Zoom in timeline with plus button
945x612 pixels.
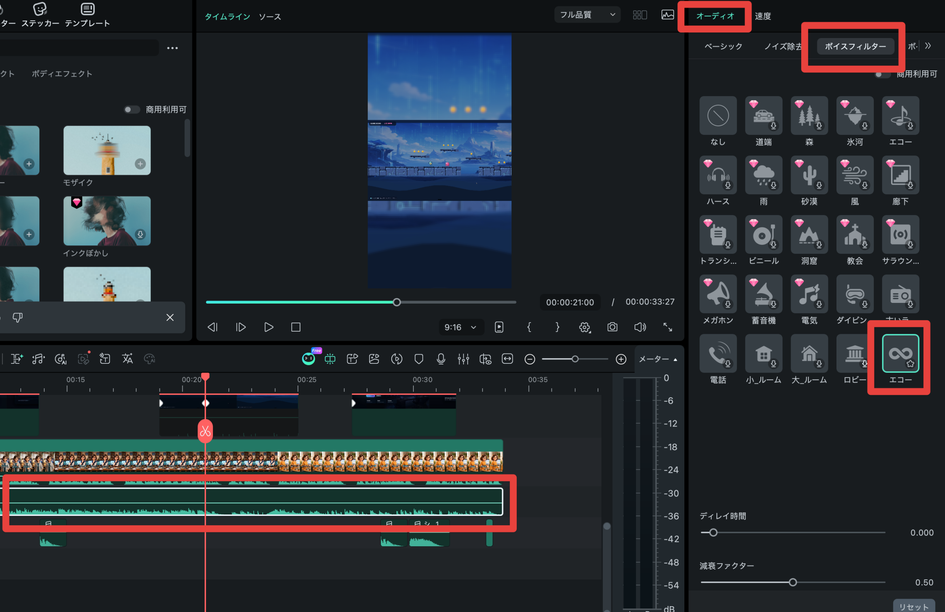click(621, 359)
